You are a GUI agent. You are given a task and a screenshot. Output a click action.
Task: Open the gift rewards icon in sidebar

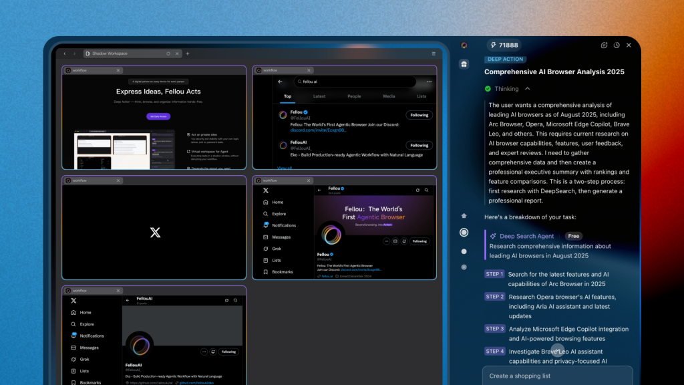[464, 64]
